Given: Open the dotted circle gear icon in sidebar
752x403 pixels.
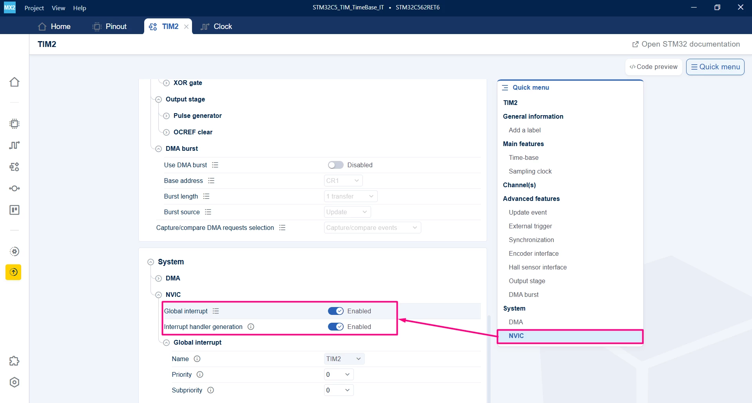Looking at the screenshot, I should coord(14,251).
